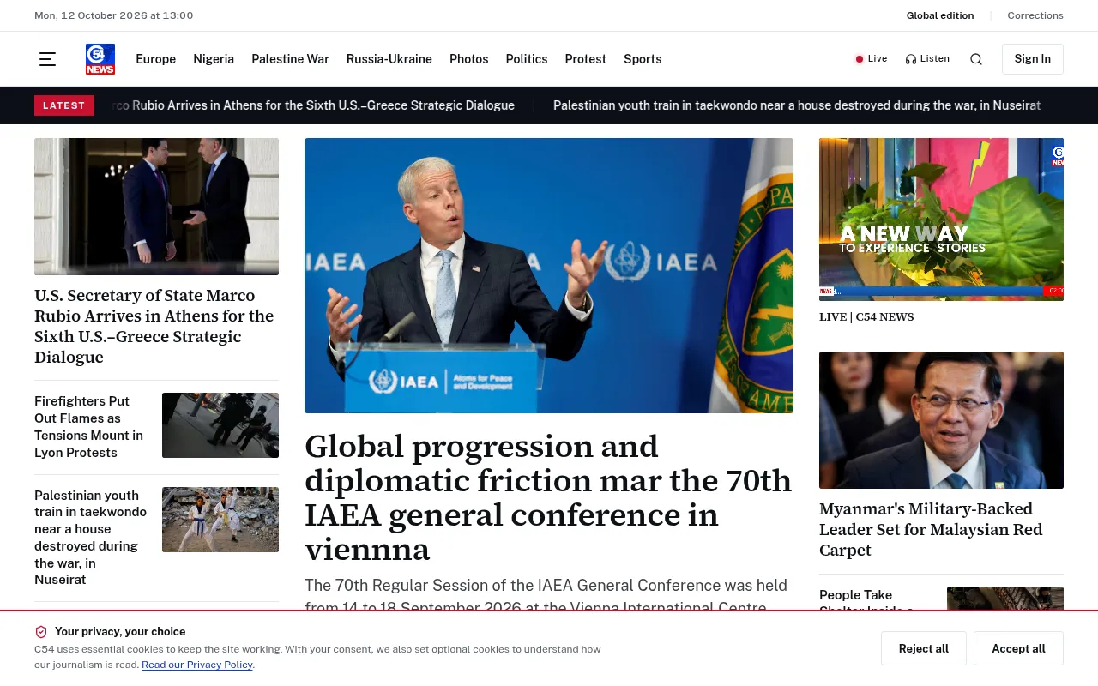Open the Lyon protests thumbnail

click(x=220, y=425)
